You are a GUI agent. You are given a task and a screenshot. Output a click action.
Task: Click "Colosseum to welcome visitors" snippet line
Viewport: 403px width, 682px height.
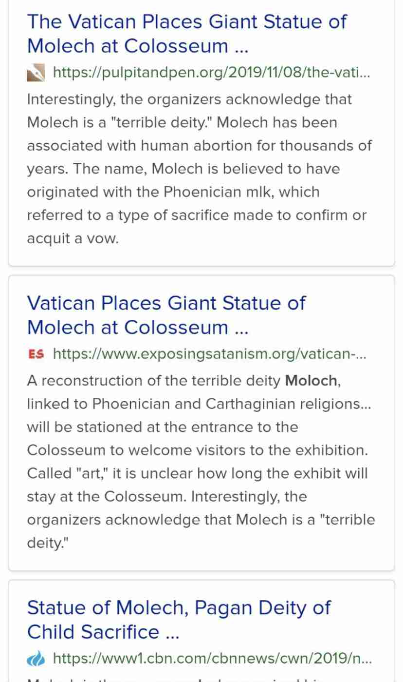[197, 450]
